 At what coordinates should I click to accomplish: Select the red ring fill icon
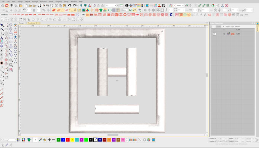click(x=125, y=15)
